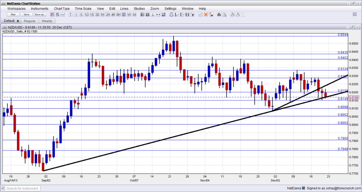The width and height of the screenshot is (362, 192).
Task: Select the 1H time scale
Action: point(103,14)
